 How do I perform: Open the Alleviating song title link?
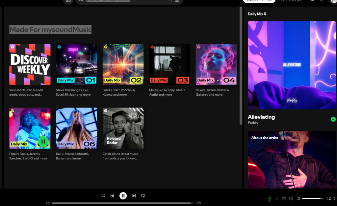tap(261, 117)
